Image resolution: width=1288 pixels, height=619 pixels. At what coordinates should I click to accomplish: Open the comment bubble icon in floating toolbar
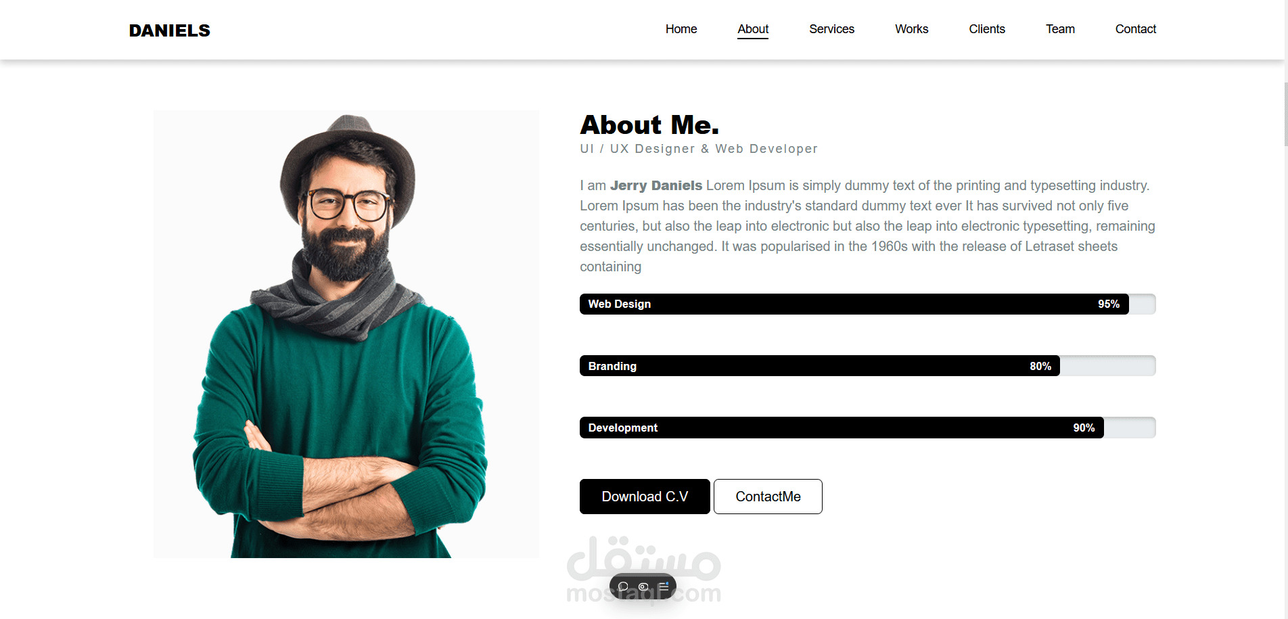[x=623, y=587]
